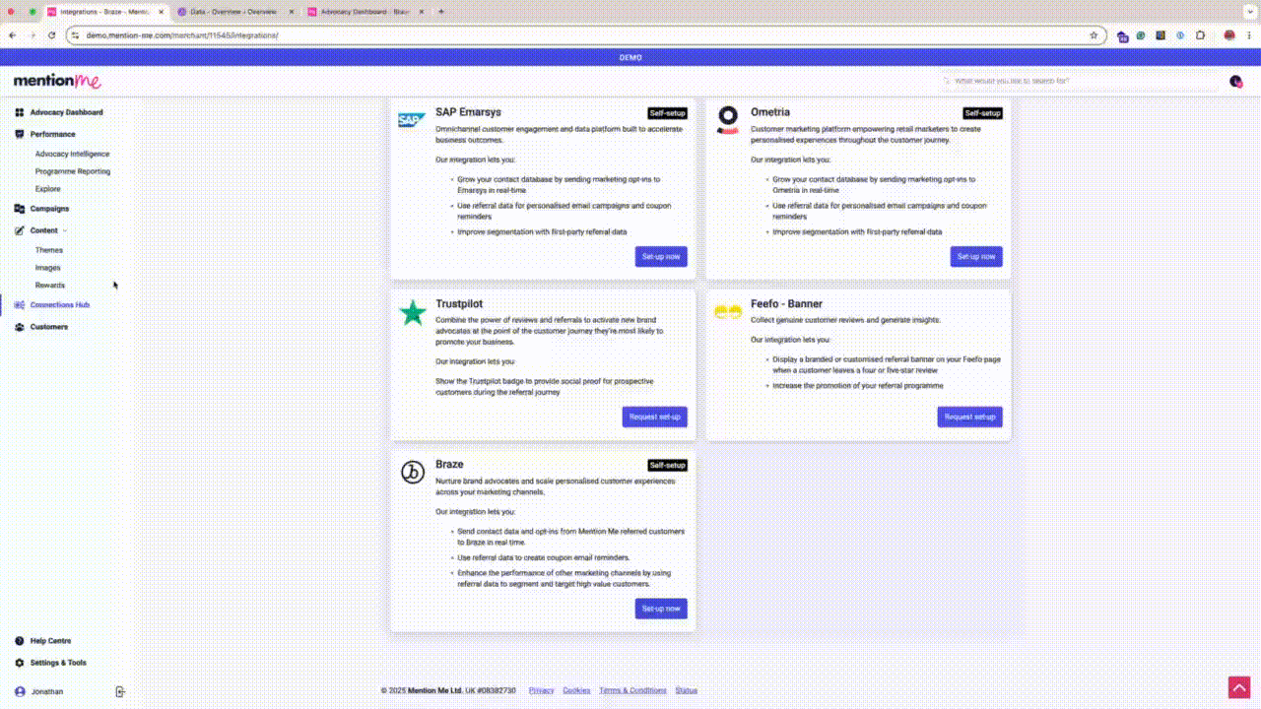Open the Privacy footer link
The width and height of the screenshot is (1261, 709).
(541, 690)
